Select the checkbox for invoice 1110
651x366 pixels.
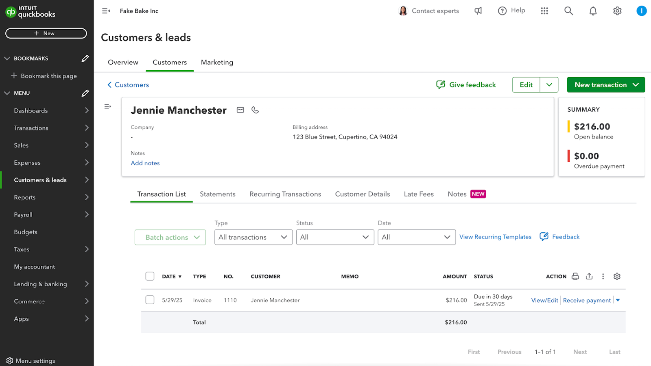[x=150, y=299]
